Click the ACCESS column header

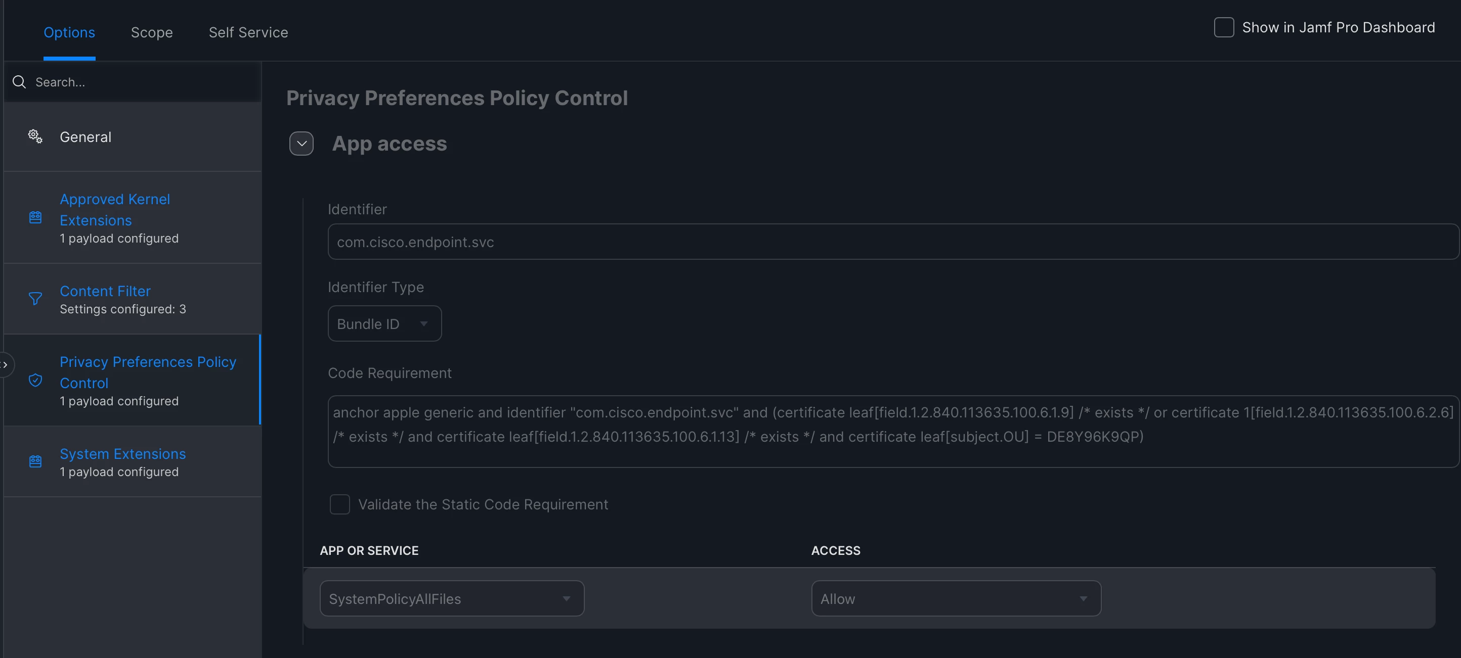pyautogui.click(x=835, y=550)
